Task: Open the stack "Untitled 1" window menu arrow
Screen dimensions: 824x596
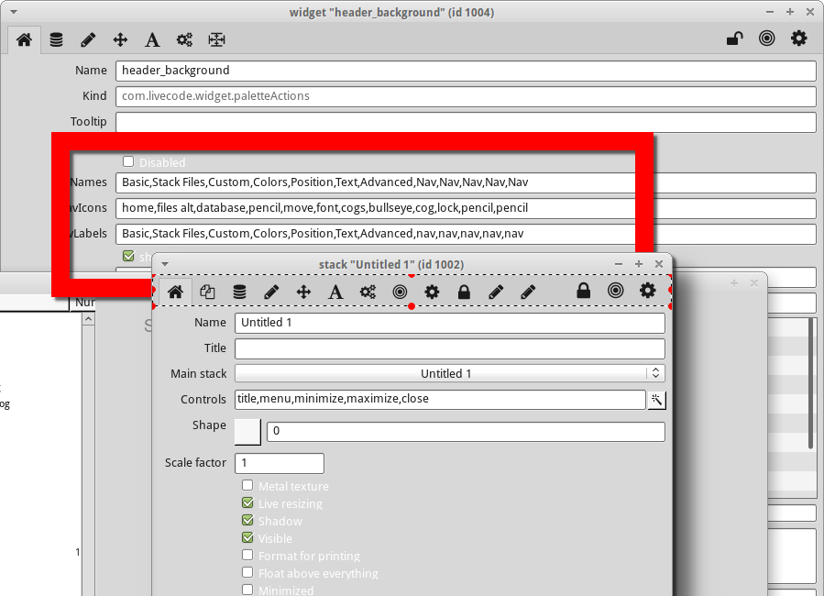Action: 165,264
